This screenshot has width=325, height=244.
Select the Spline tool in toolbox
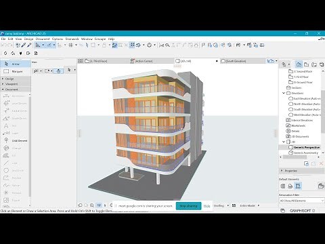click(15, 185)
